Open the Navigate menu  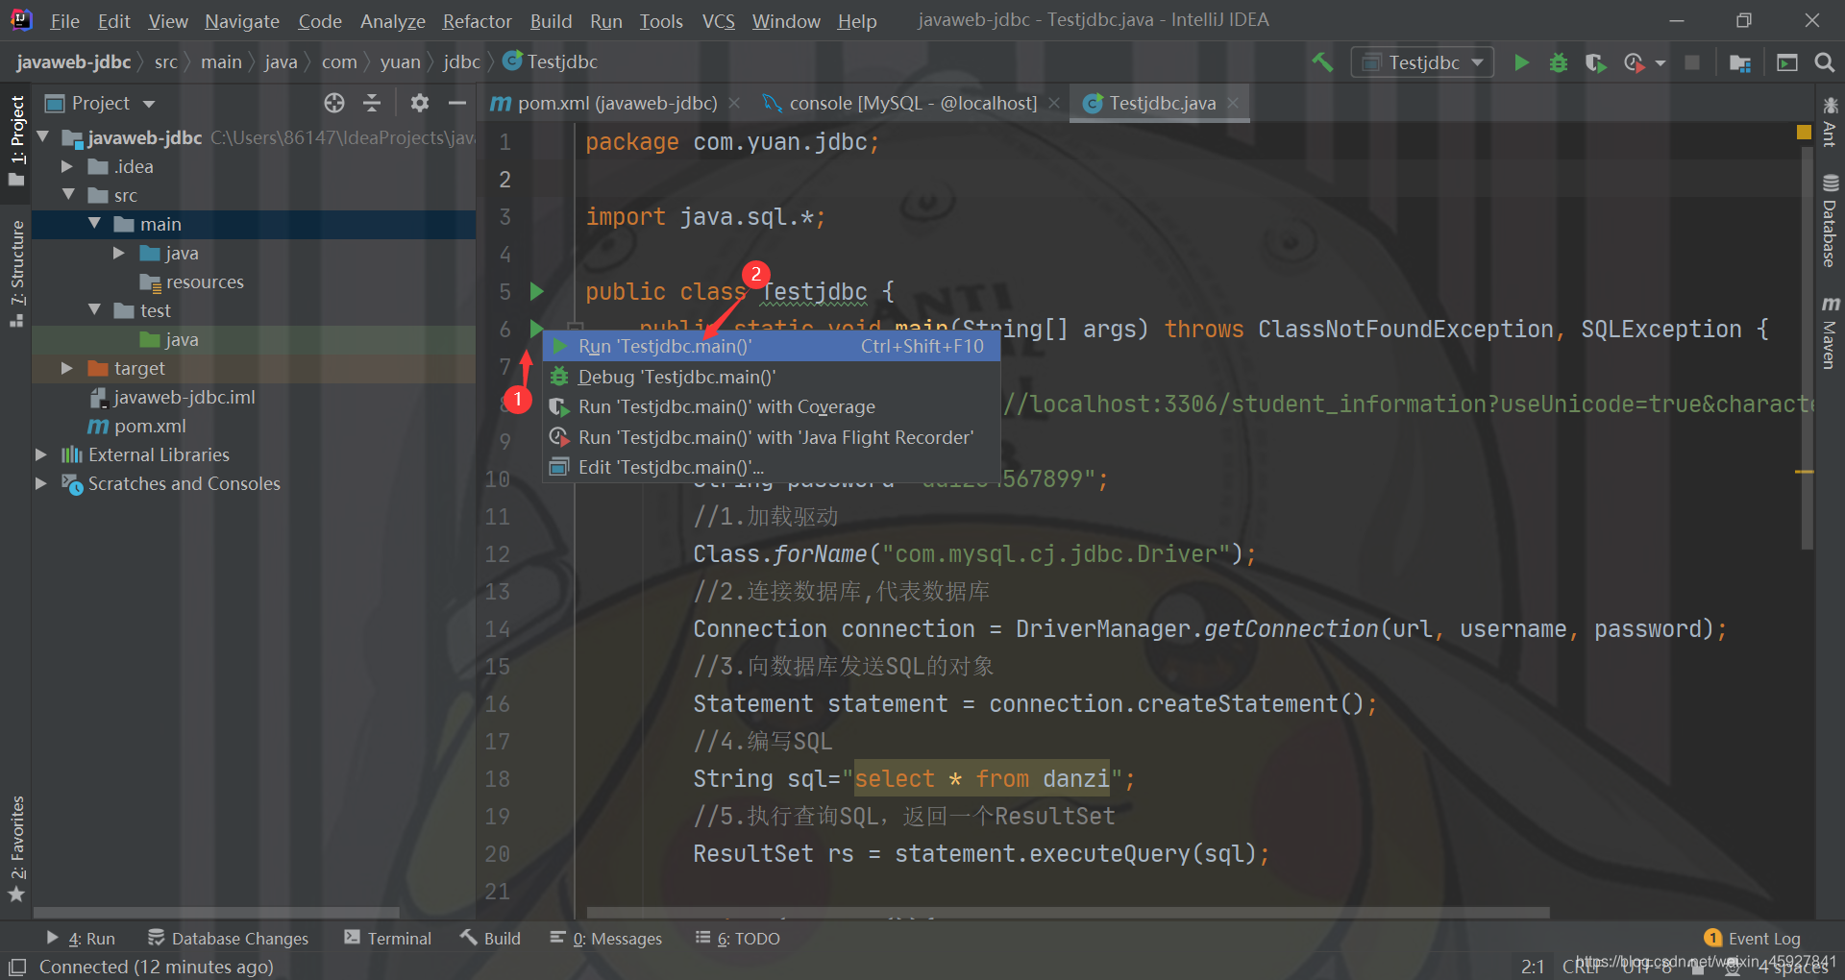(242, 21)
